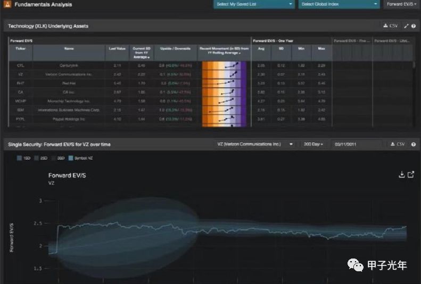This screenshot has width=421, height=284.
Task: Sort by the Last Value column
Action: [x=117, y=53]
